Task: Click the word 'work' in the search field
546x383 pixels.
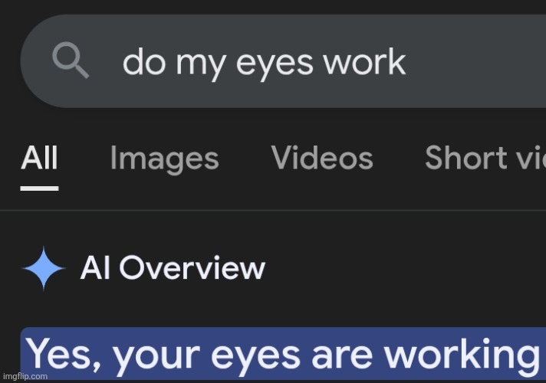Action: 364,61
